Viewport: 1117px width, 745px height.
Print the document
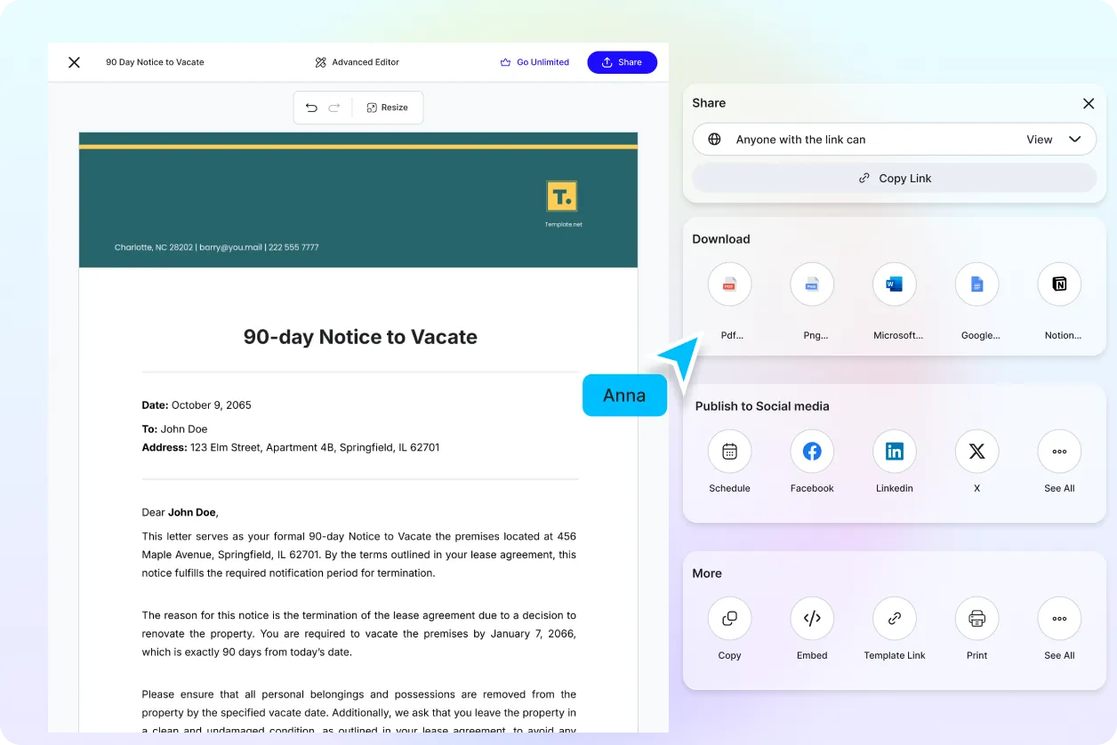[x=976, y=619]
